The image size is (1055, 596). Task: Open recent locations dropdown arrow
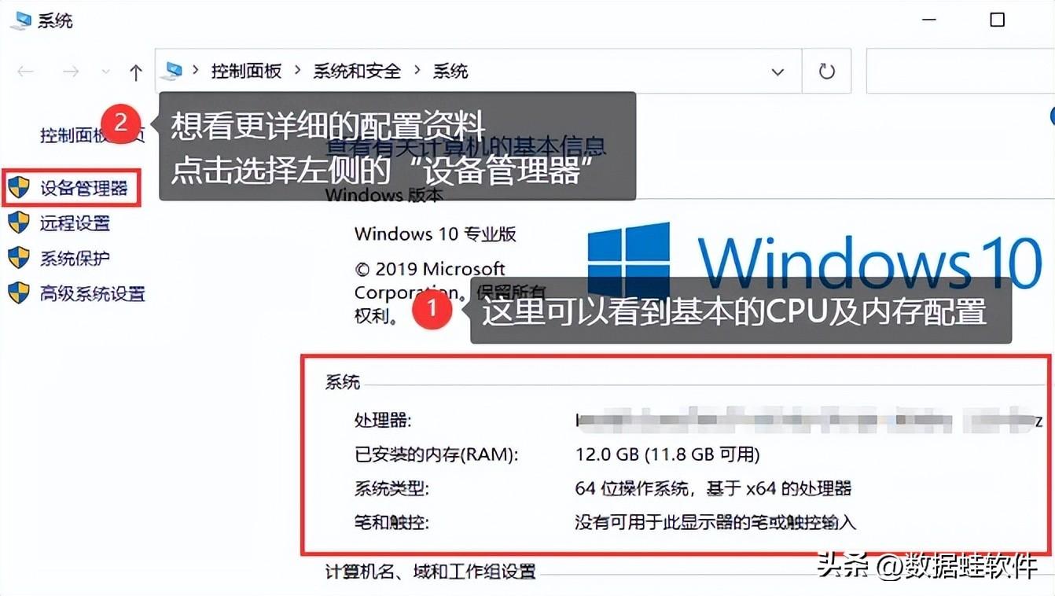coord(106,72)
